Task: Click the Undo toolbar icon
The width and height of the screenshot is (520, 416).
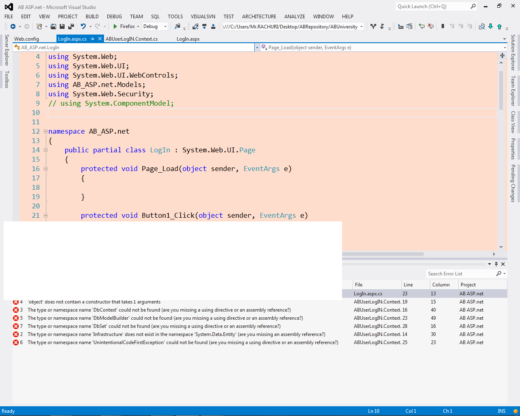Action: click(83, 26)
